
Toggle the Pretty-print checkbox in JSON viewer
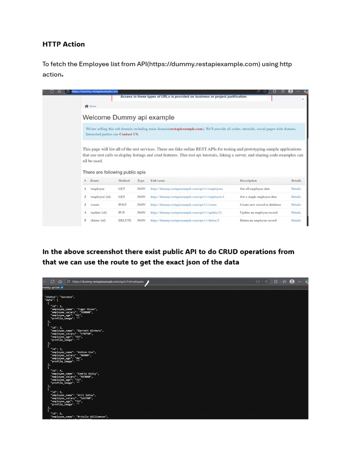pyautogui.click(x=62, y=287)
